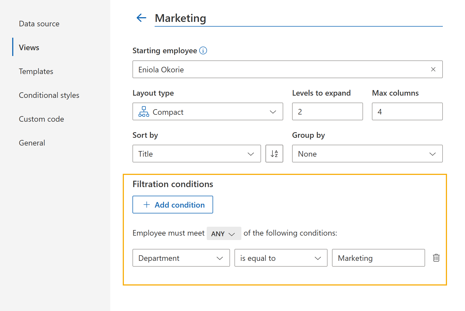The image size is (465, 311).
Task: Open the ANY match mode dropdown
Action: tap(224, 233)
